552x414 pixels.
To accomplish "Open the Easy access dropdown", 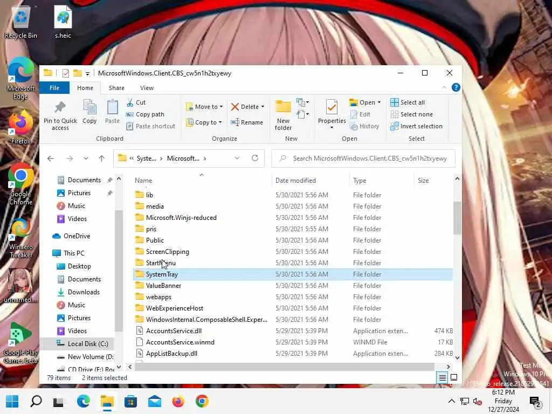I will click(303, 114).
